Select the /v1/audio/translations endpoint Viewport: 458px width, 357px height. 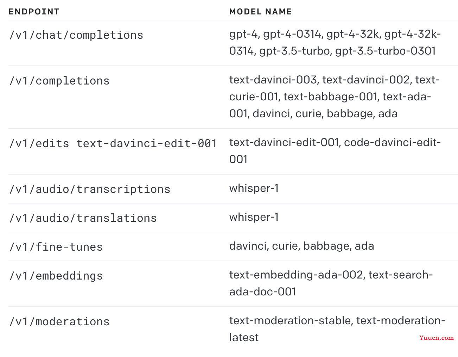(x=83, y=218)
